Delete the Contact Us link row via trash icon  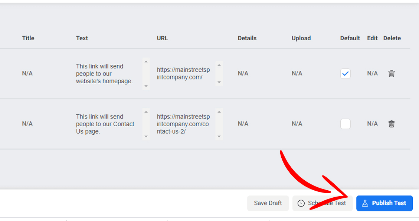pos(392,124)
